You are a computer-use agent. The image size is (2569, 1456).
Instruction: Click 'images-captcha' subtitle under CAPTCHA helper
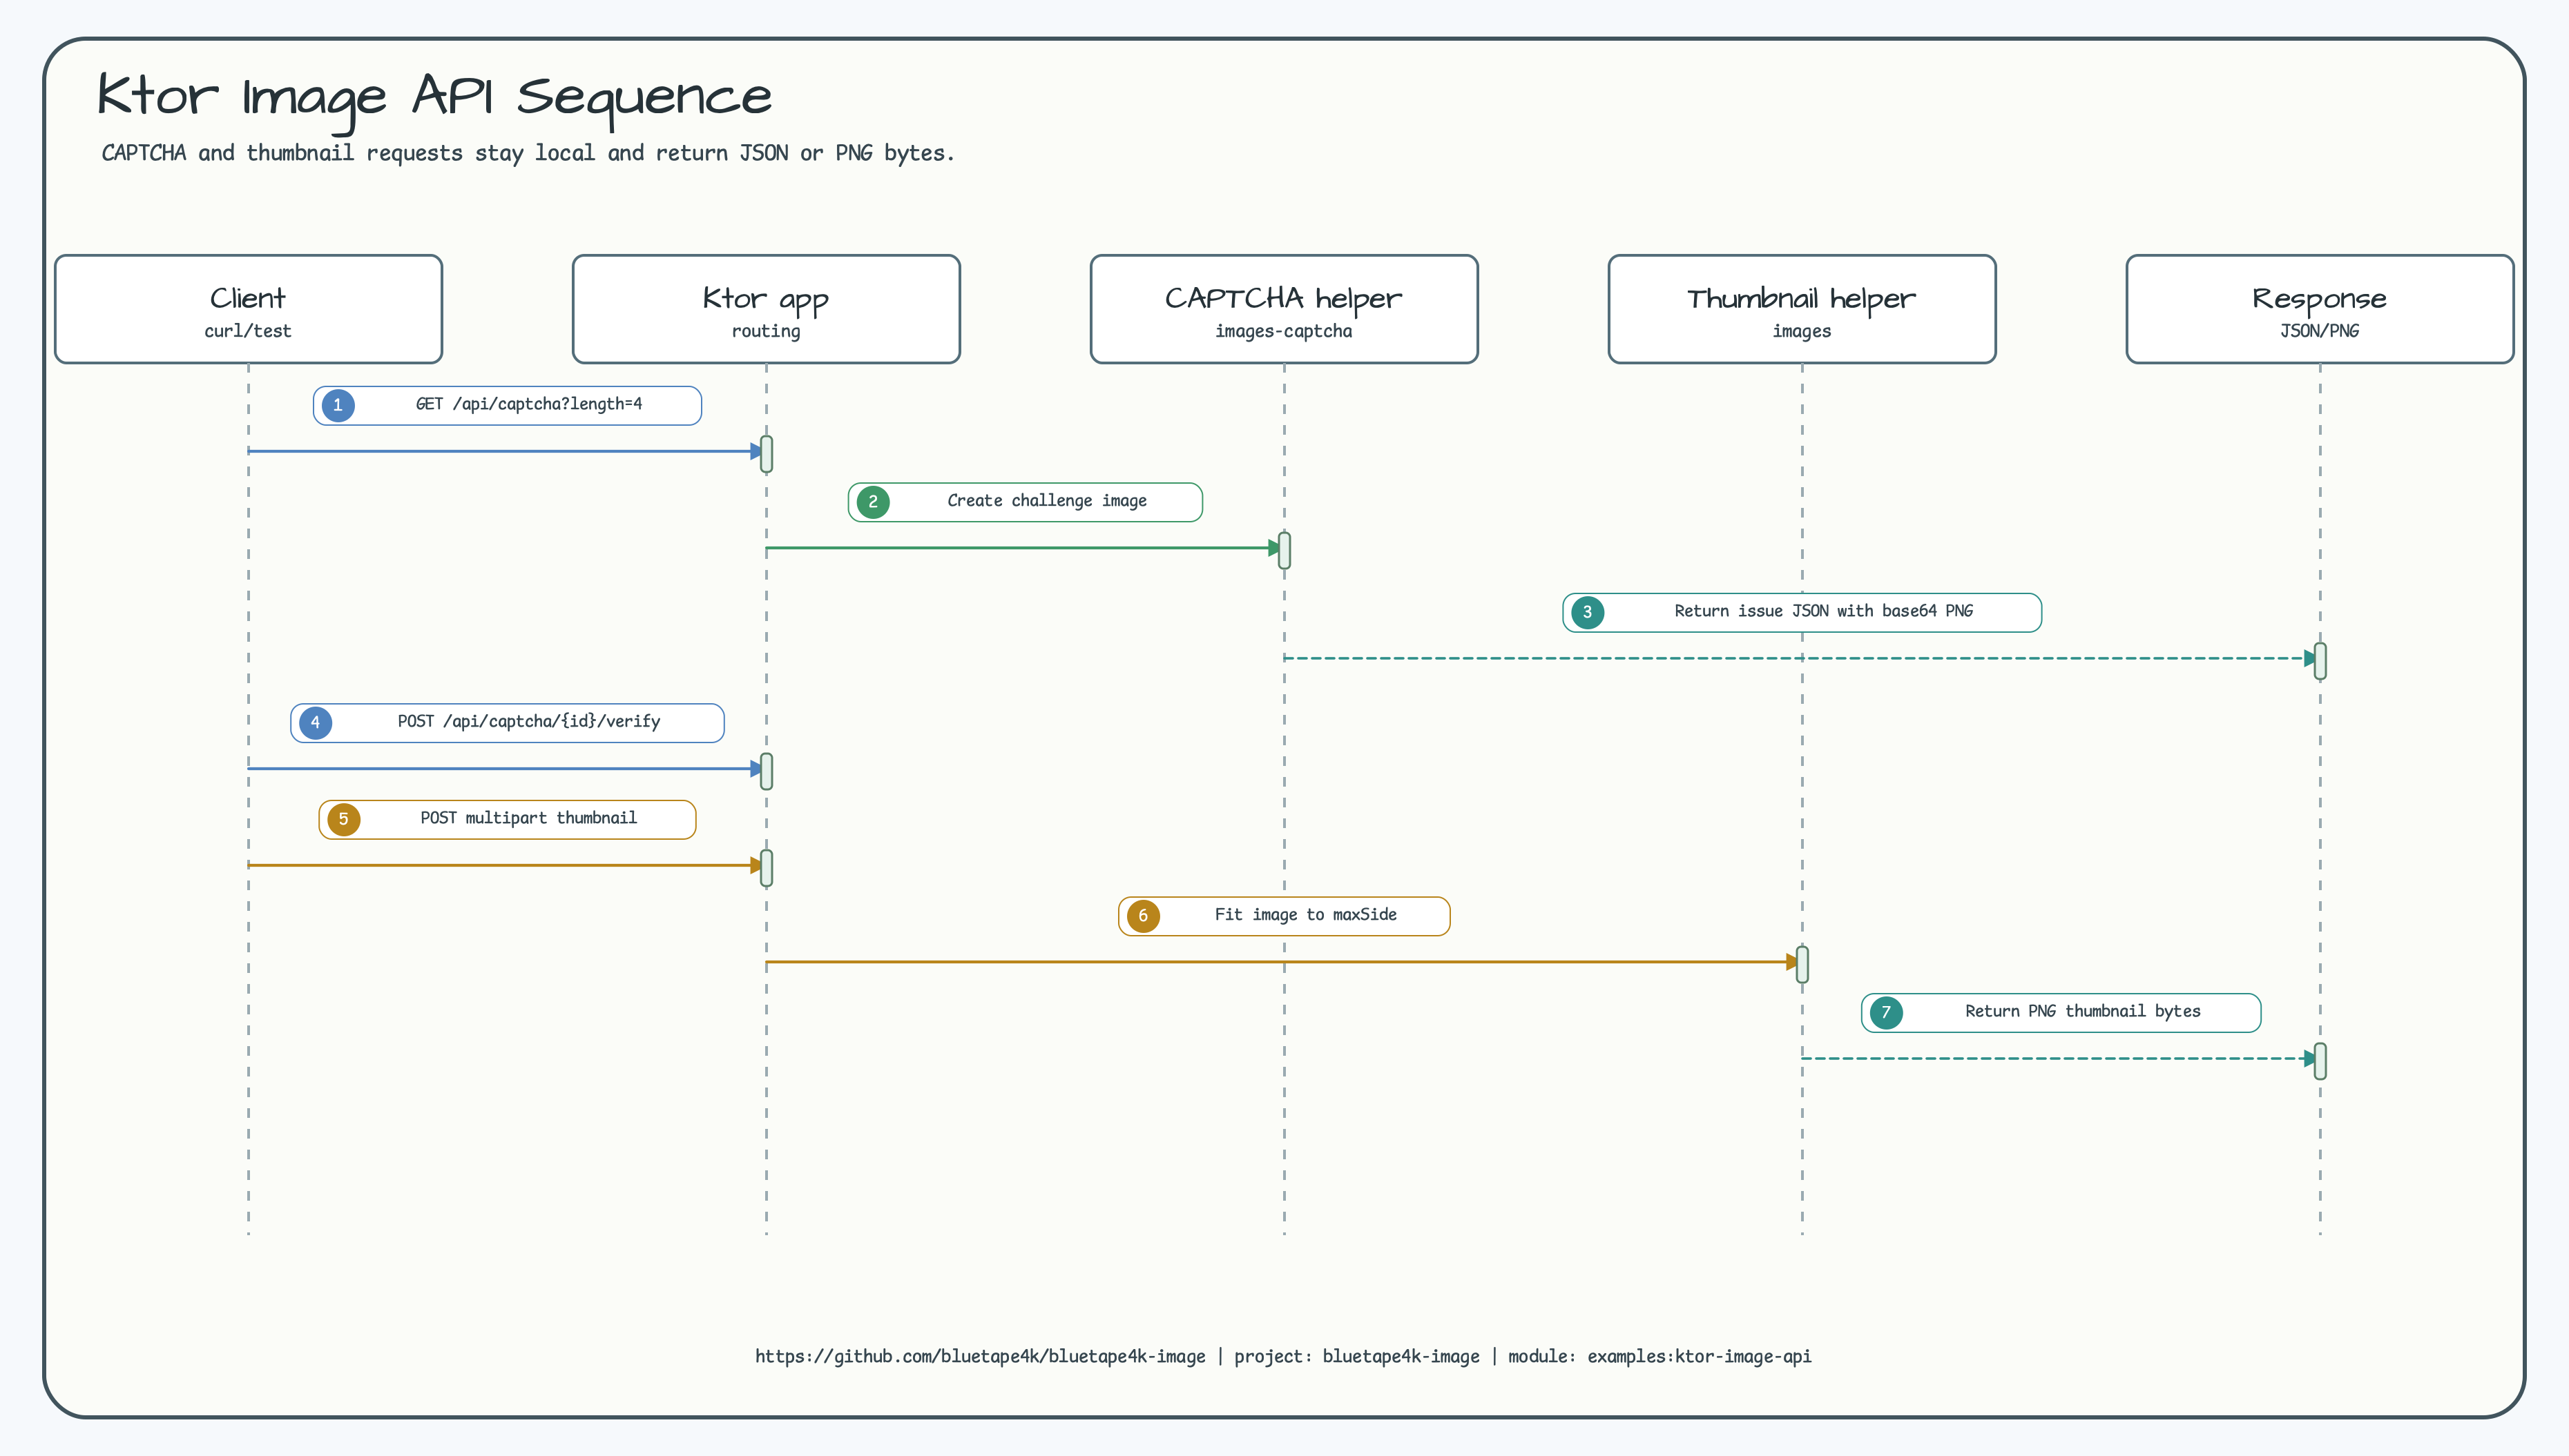(1284, 331)
